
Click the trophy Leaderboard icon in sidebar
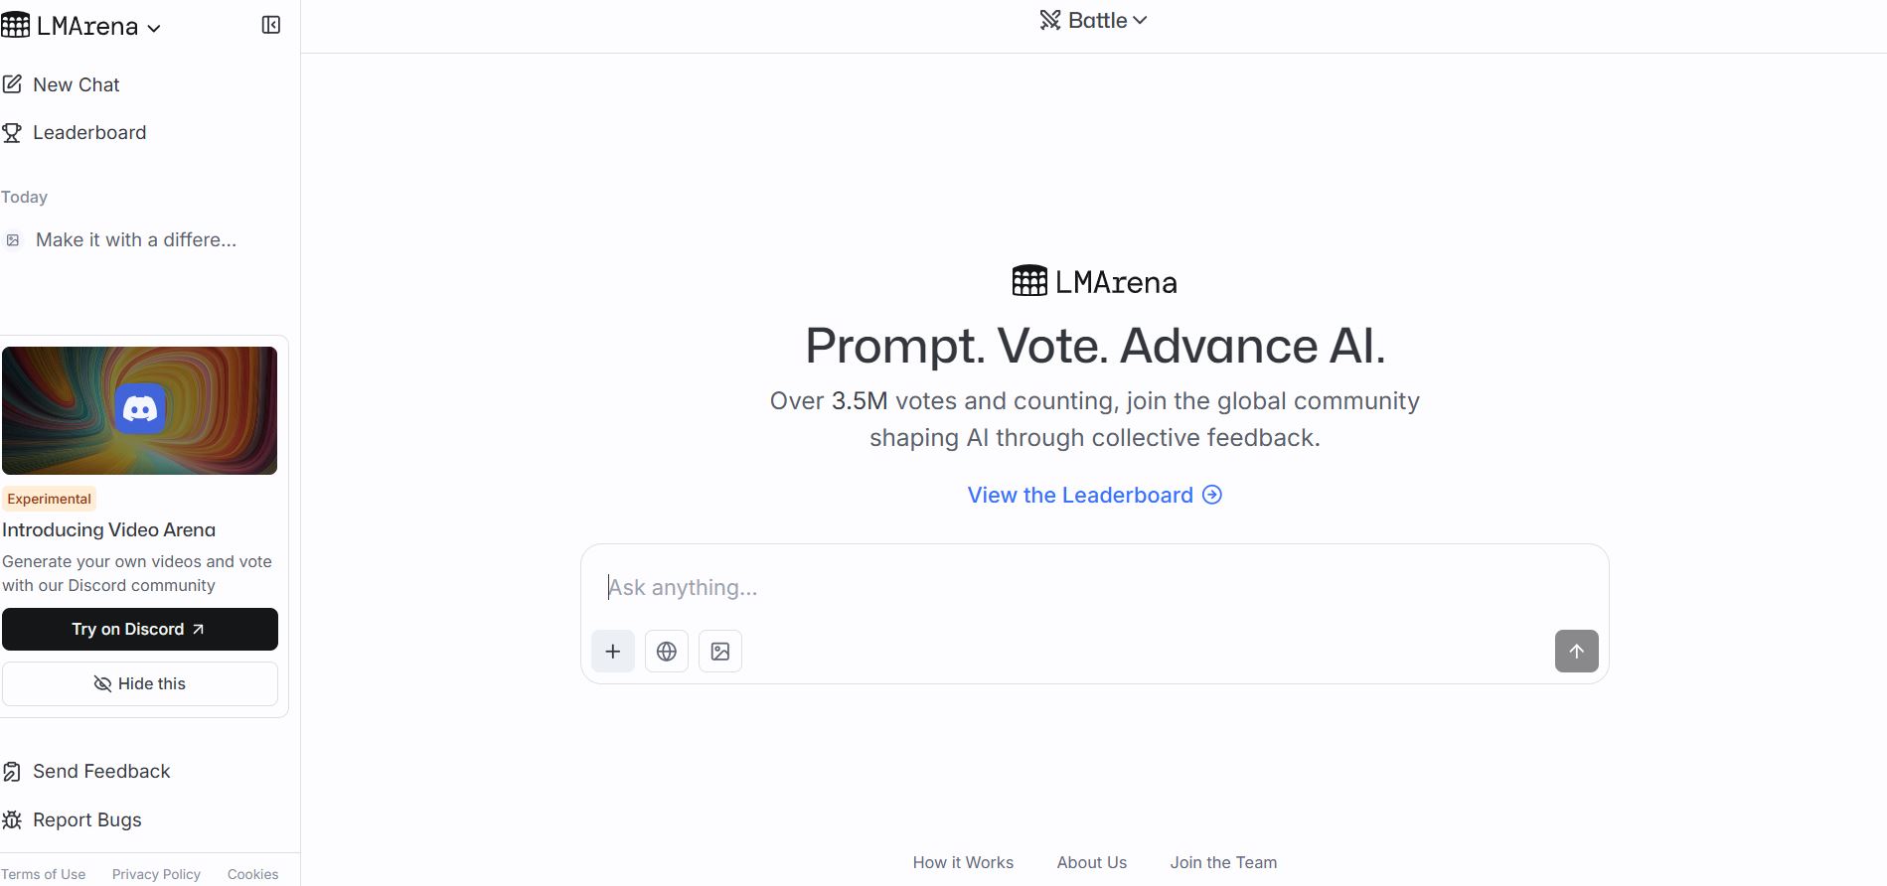click(x=12, y=132)
